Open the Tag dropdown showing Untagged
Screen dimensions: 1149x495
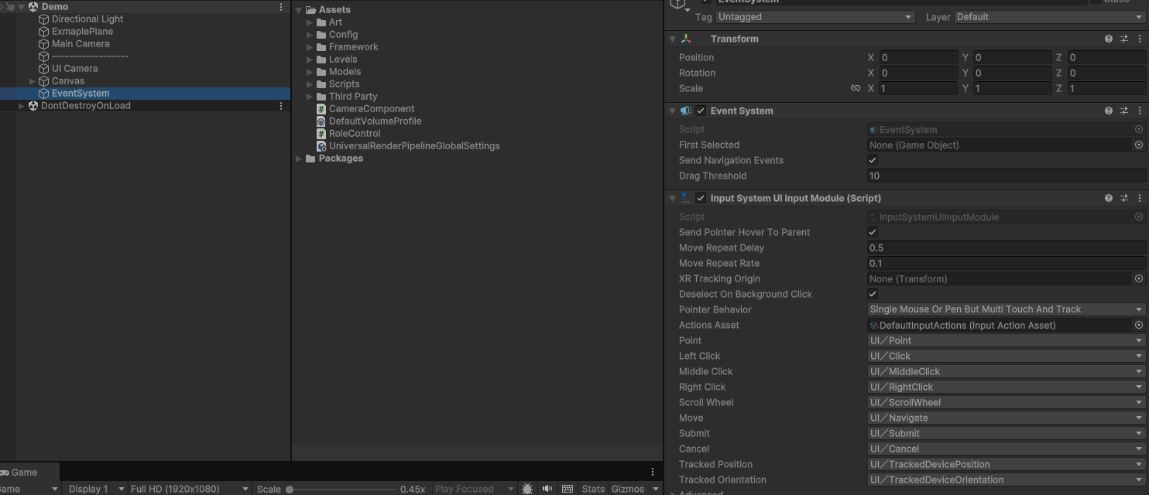(x=815, y=17)
